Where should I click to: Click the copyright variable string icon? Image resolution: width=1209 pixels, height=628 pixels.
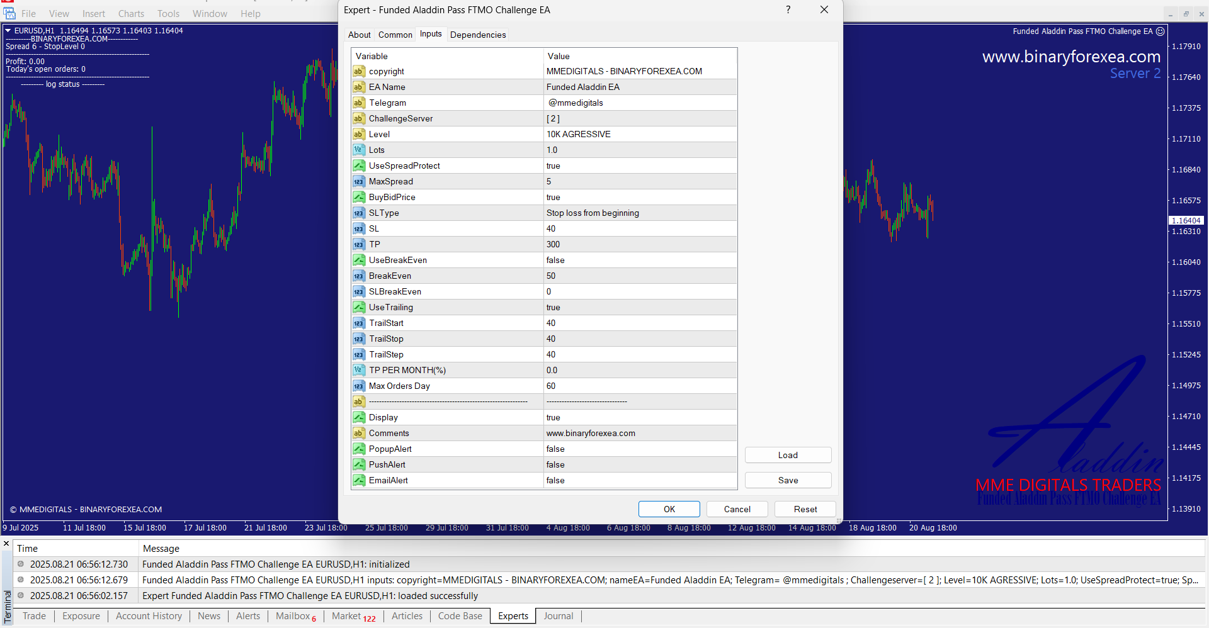coord(359,72)
